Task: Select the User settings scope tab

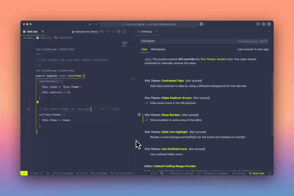Action: tap(144, 49)
